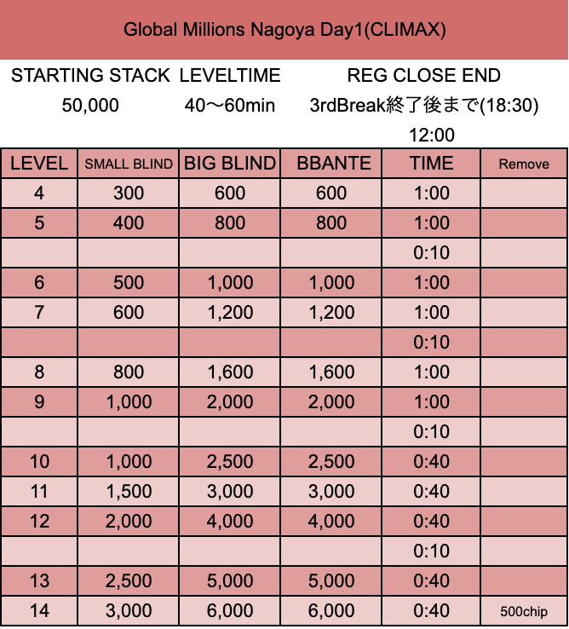
Task: Click the Global Millions Nagoya Day1(CLIMAX) title
Action: coord(284,30)
